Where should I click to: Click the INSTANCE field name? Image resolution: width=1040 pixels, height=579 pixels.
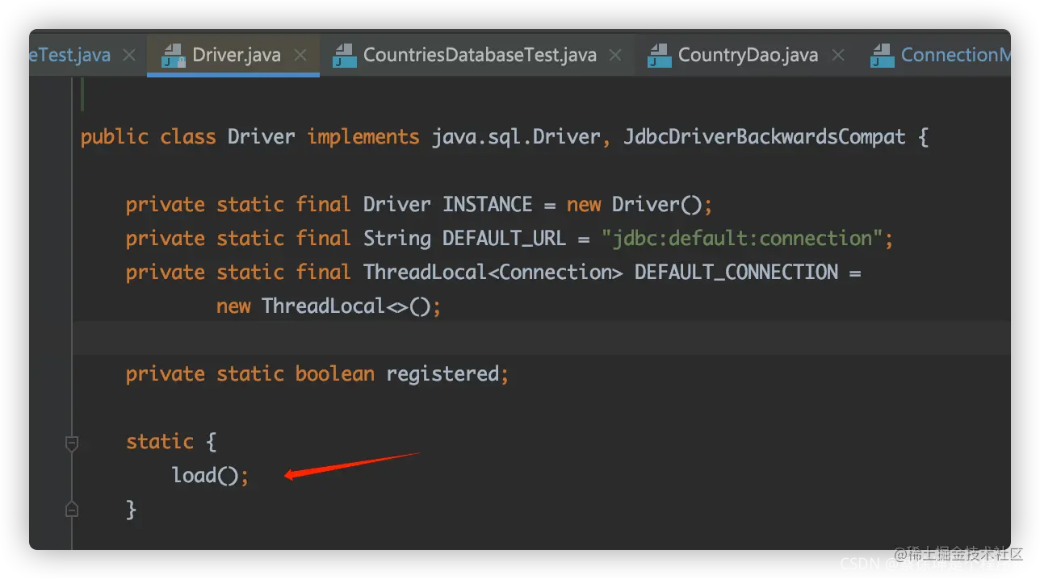(487, 205)
